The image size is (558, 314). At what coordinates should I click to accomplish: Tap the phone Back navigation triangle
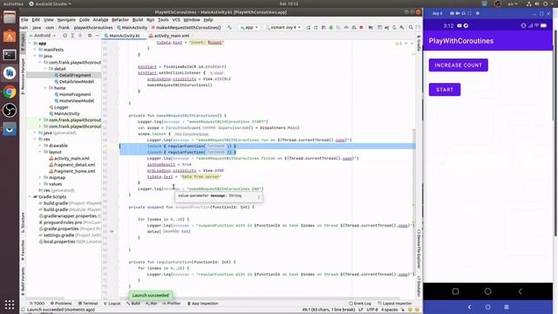click(521, 291)
